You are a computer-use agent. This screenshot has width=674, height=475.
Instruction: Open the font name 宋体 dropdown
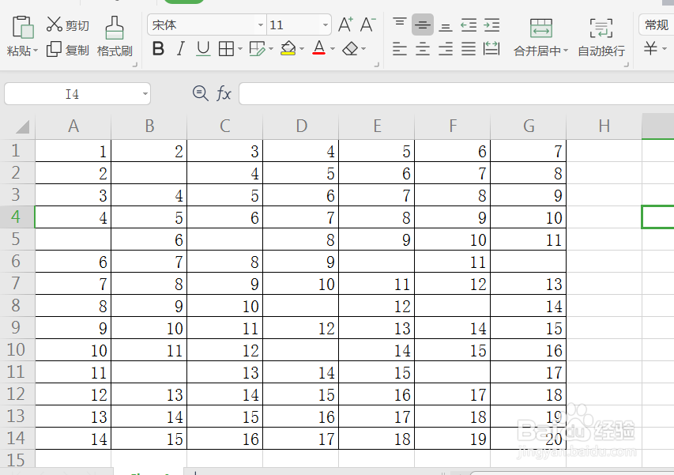[261, 25]
